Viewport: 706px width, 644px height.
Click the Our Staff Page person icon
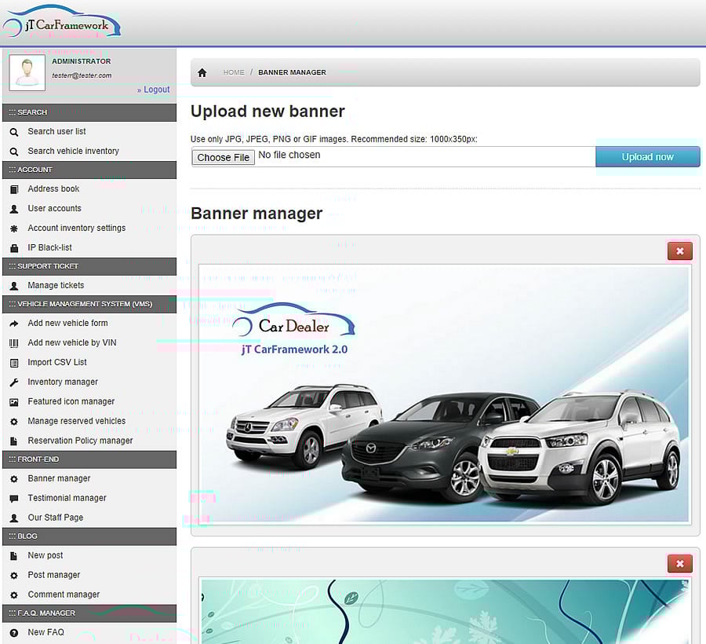pos(14,518)
